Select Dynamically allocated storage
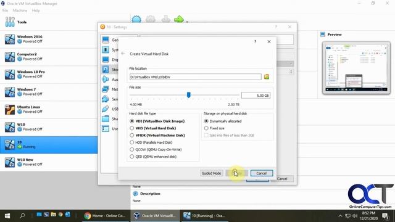395x222 pixels. [x=206, y=121]
